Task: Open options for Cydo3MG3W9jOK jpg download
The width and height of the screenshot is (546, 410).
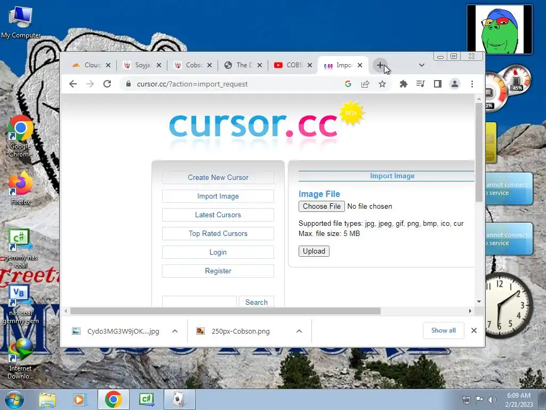Action: tap(175, 331)
